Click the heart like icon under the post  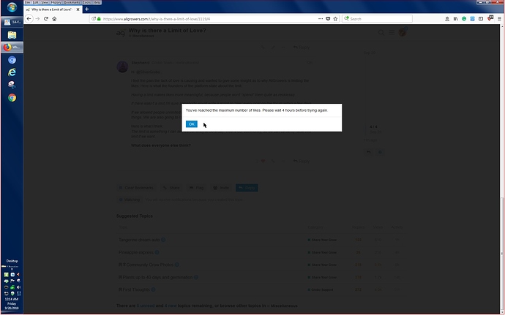263,161
